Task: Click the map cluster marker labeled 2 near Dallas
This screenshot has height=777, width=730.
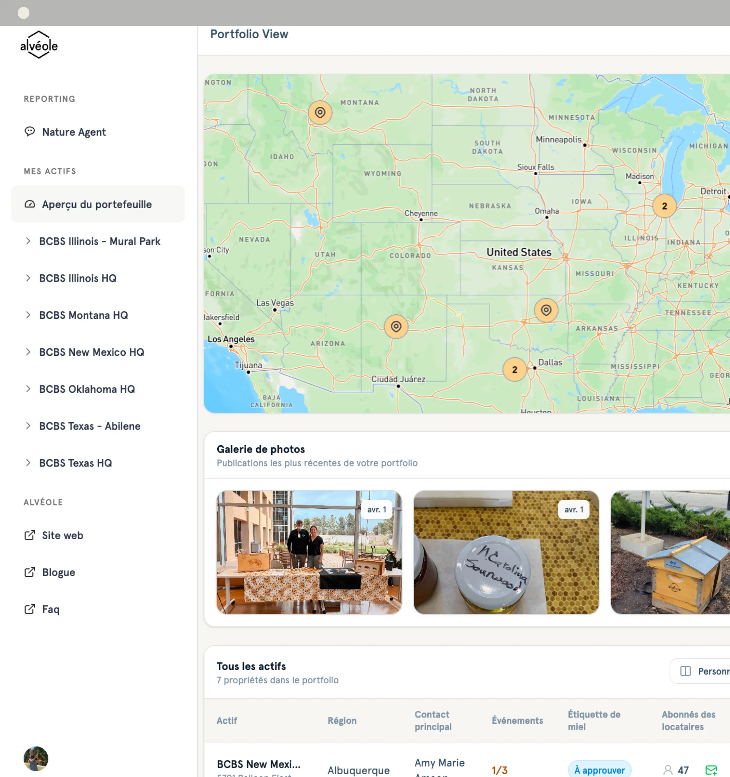Action: click(x=514, y=369)
